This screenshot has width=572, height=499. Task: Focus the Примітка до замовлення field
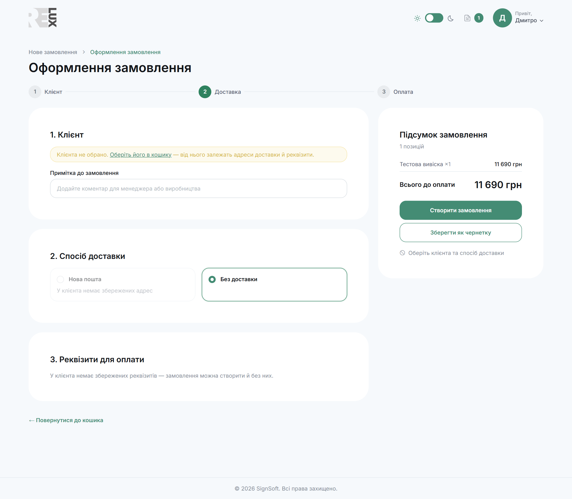(198, 188)
